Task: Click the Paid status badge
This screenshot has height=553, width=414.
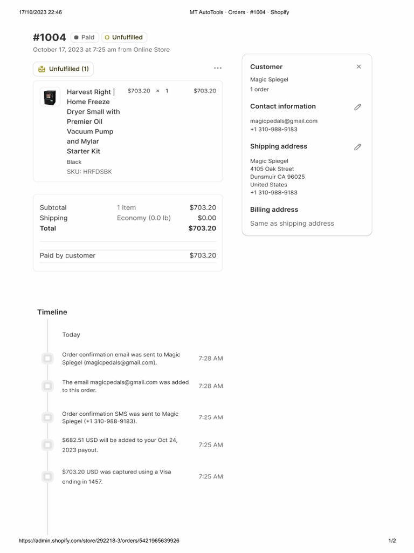Action: tap(84, 37)
